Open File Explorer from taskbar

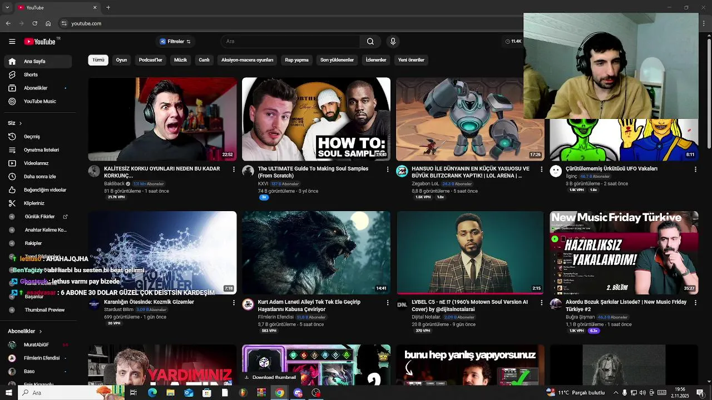point(170,393)
